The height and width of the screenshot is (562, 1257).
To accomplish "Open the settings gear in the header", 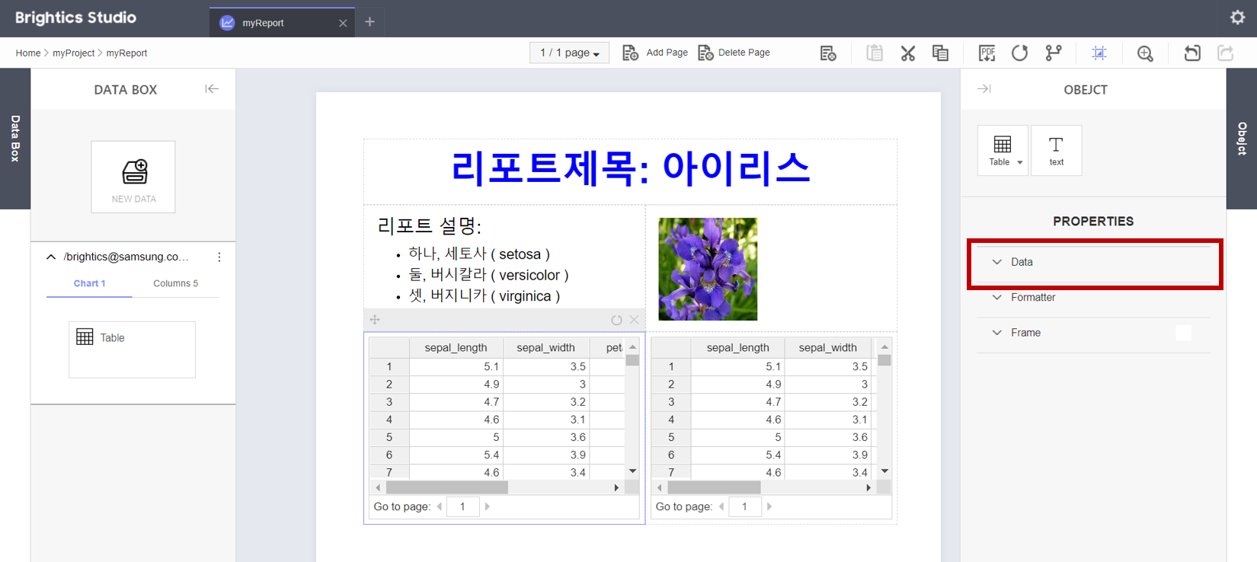I will coord(1237,17).
